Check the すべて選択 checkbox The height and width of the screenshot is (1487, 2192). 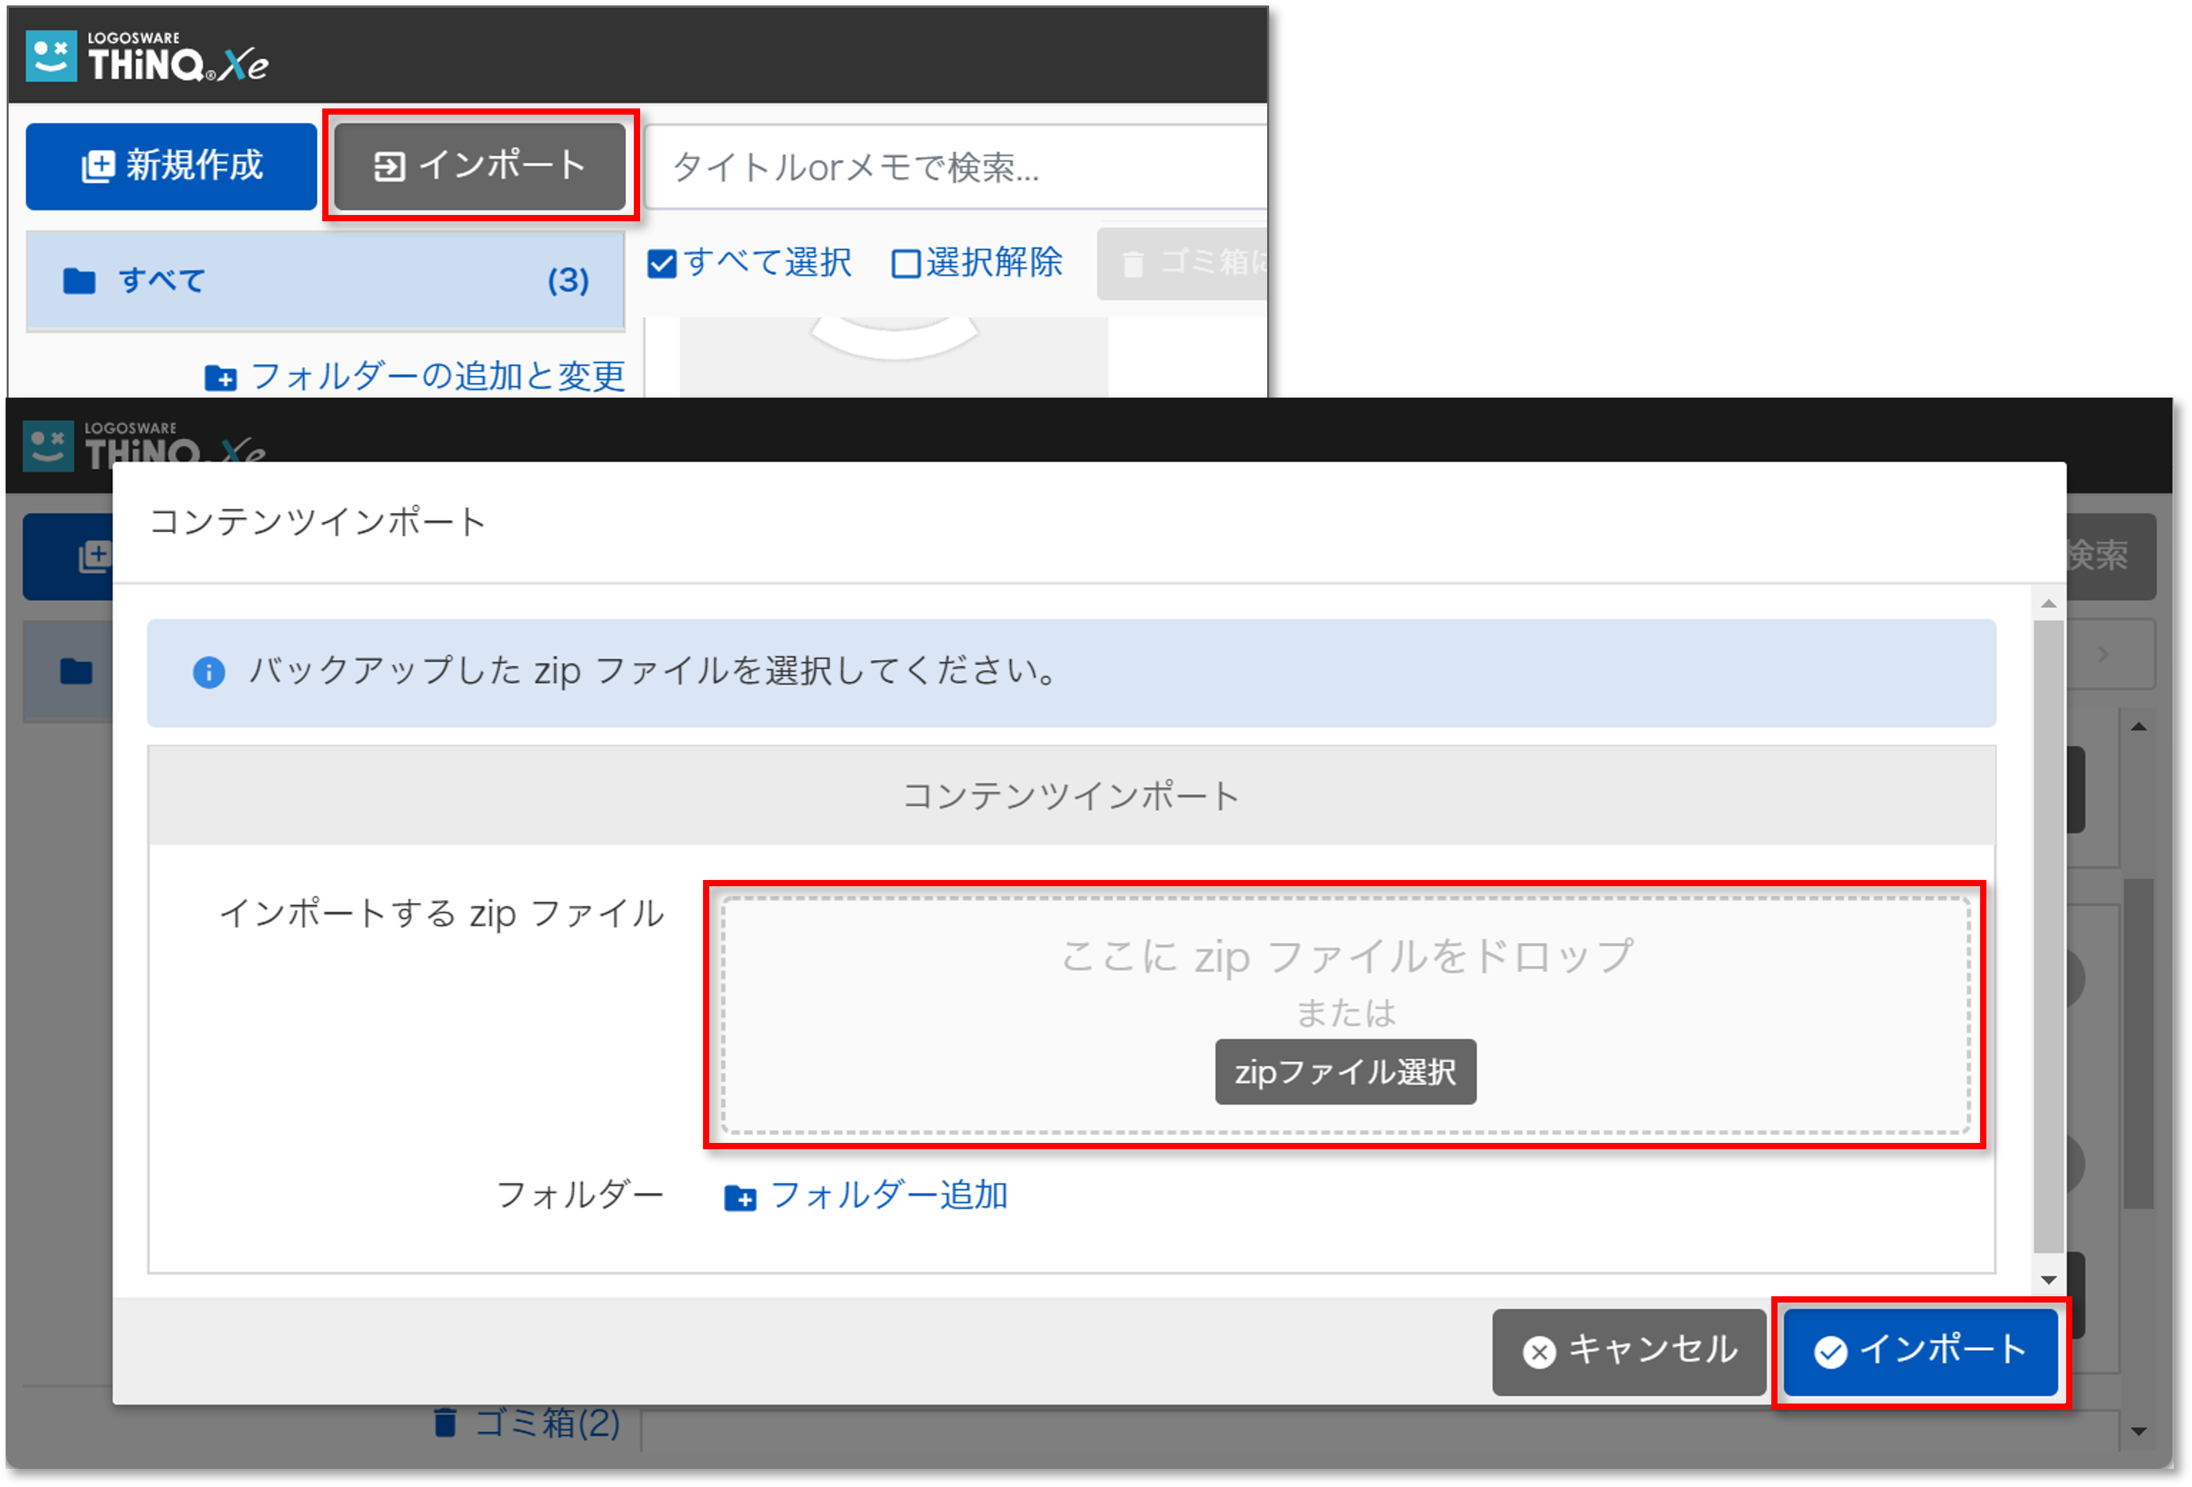(662, 264)
